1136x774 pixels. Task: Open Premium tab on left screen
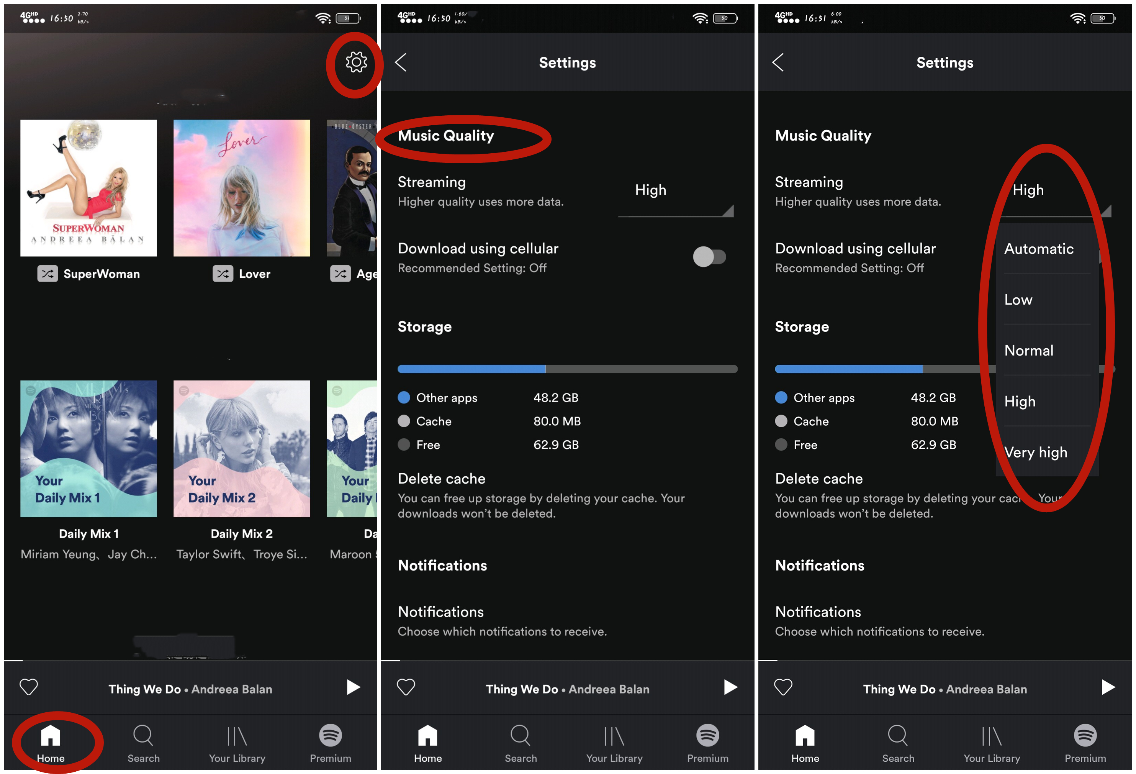[331, 743]
